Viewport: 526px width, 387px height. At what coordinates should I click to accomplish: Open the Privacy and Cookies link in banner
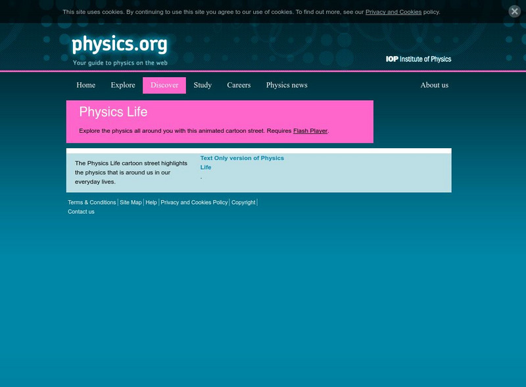click(393, 11)
